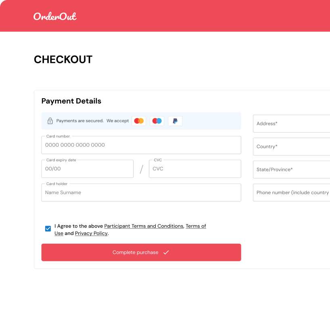Click the secure payment lock icon
The width and height of the screenshot is (330, 315).
50,121
